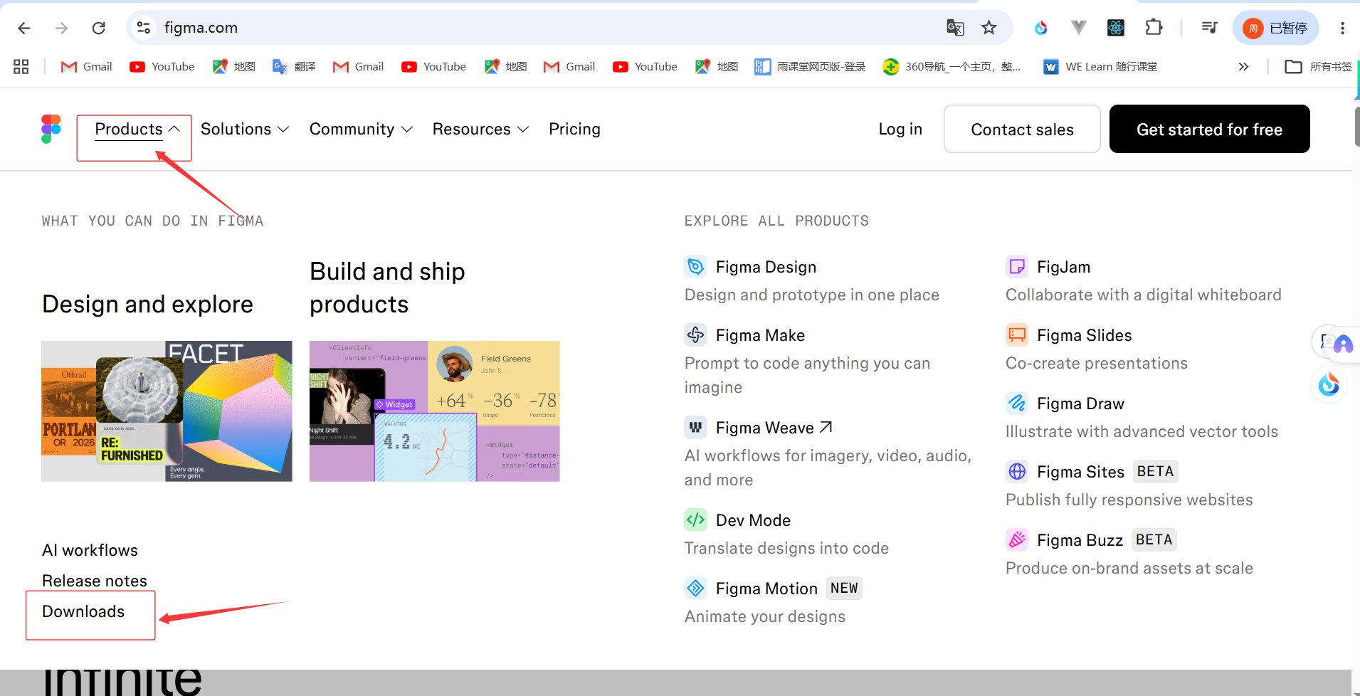1360x696 pixels.
Task: Open the apps grid in the bookmarks bar
Action: tap(21, 67)
